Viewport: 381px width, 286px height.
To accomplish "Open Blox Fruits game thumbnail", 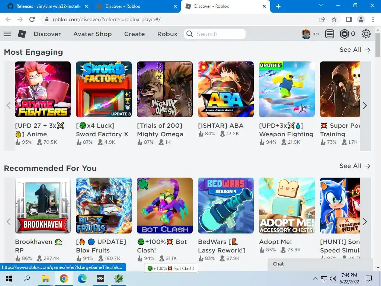I will tap(104, 206).
